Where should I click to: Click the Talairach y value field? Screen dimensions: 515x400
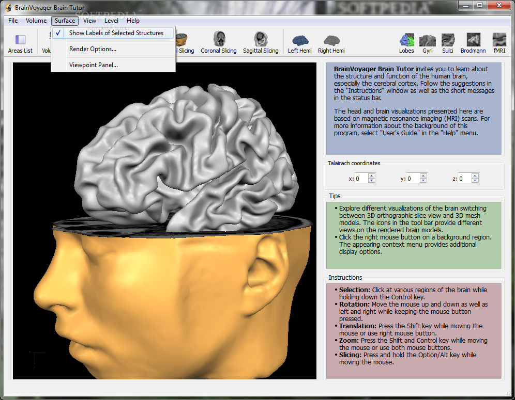[413, 179]
